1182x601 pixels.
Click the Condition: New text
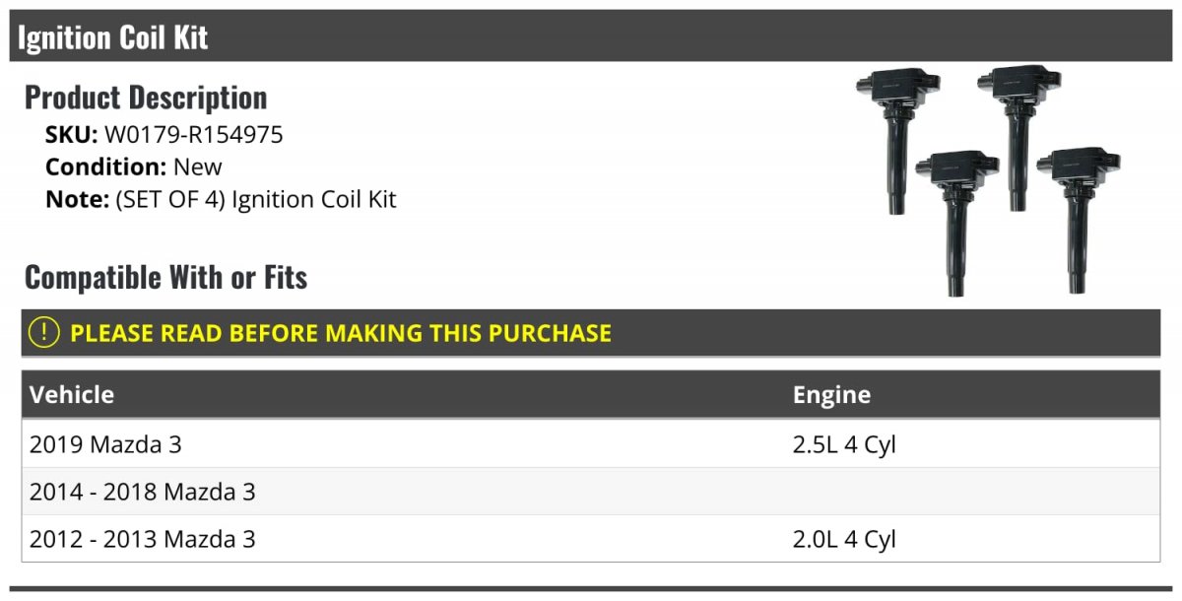(134, 167)
